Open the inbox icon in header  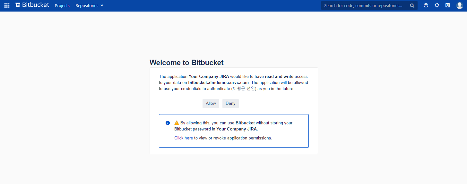pyautogui.click(x=447, y=5)
